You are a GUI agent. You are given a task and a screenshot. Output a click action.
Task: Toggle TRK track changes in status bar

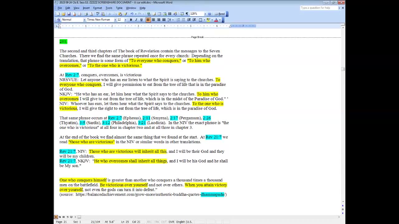point(156,222)
